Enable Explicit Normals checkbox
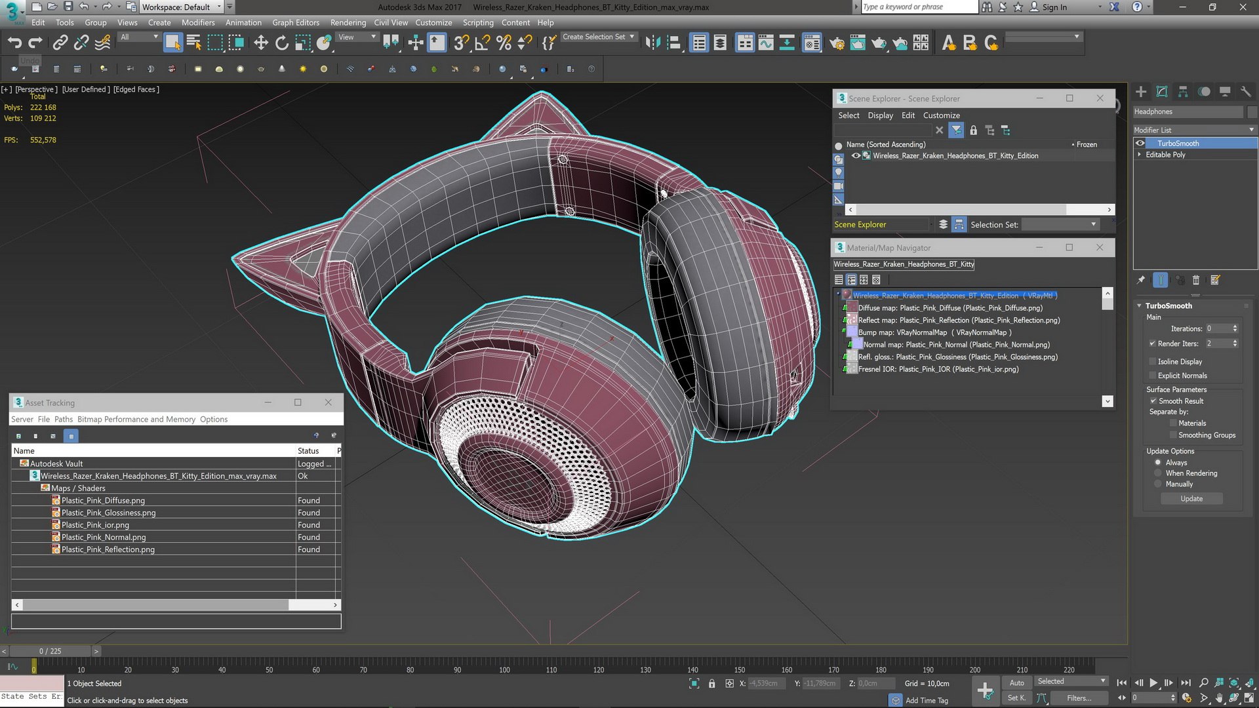 1152,376
